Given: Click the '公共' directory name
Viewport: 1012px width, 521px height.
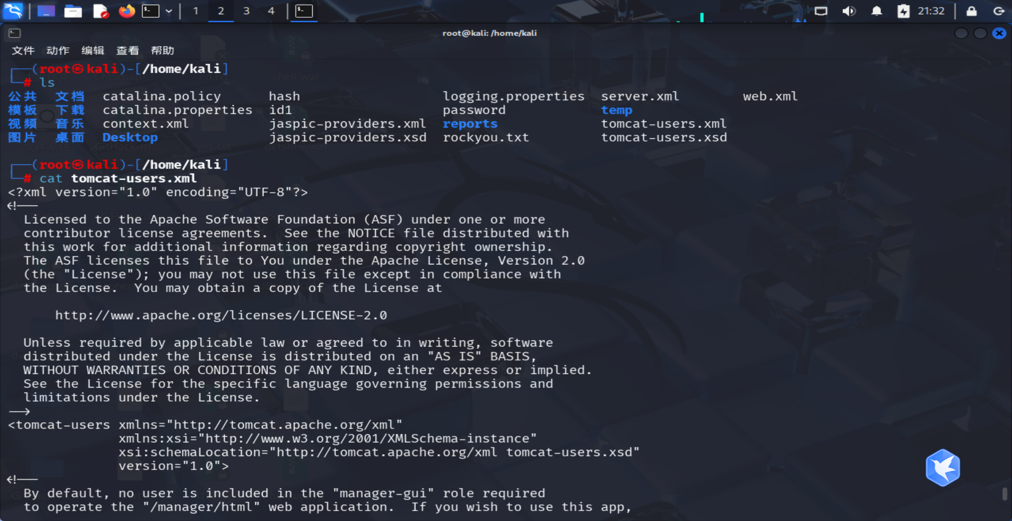Looking at the screenshot, I should tap(23, 96).
